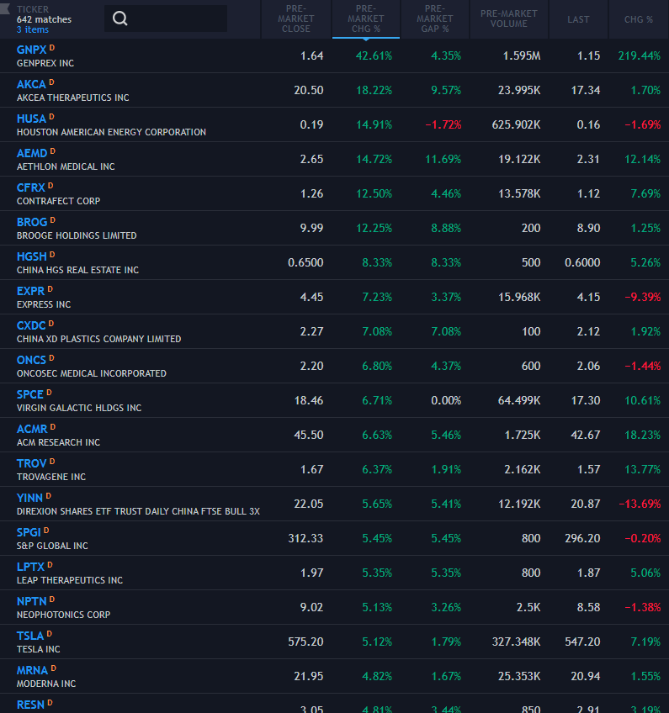The width and height of the screenshot is (669, 713).
Task: Click the D badge next to SPCE
Action: pyautogui.click(x=49, y=393)
